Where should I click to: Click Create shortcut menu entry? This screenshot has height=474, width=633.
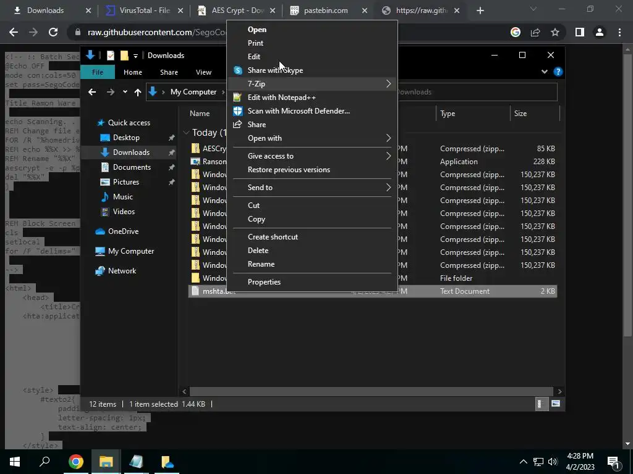273,237
